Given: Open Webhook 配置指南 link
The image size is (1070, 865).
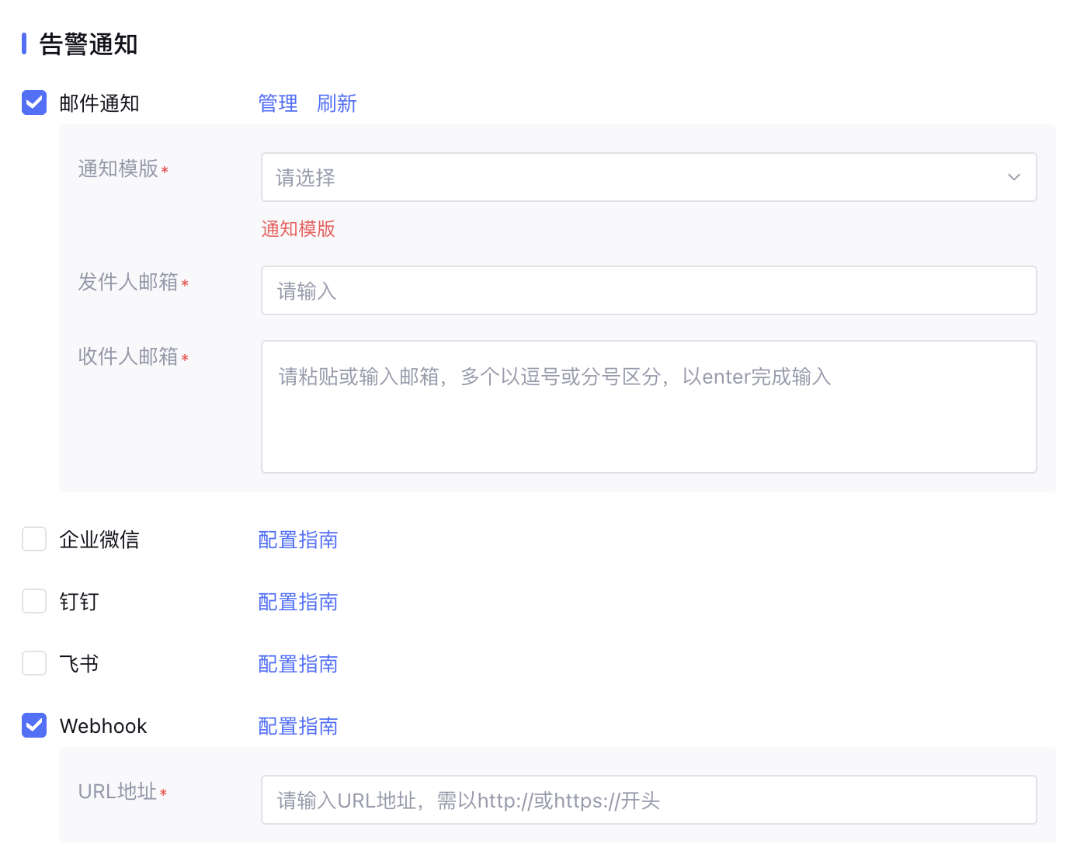Looking at the screenshot, I should (x=298, y=726).
